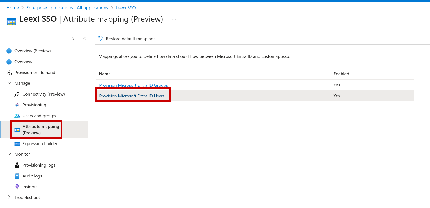Collapse the Monitor section chevron
The width and height of the screenshot is (430, 208).
9,154
